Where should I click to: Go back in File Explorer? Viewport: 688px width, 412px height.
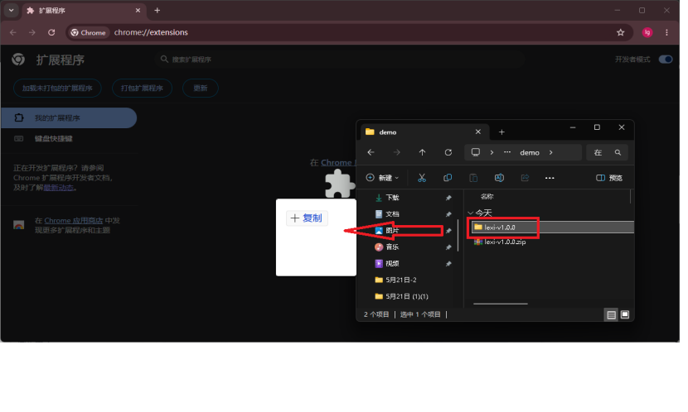pyautogui.click(x=371, y=153)
